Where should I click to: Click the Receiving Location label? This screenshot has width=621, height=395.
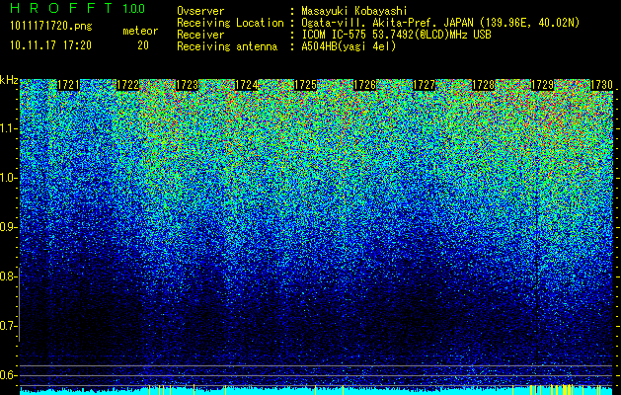230,23
